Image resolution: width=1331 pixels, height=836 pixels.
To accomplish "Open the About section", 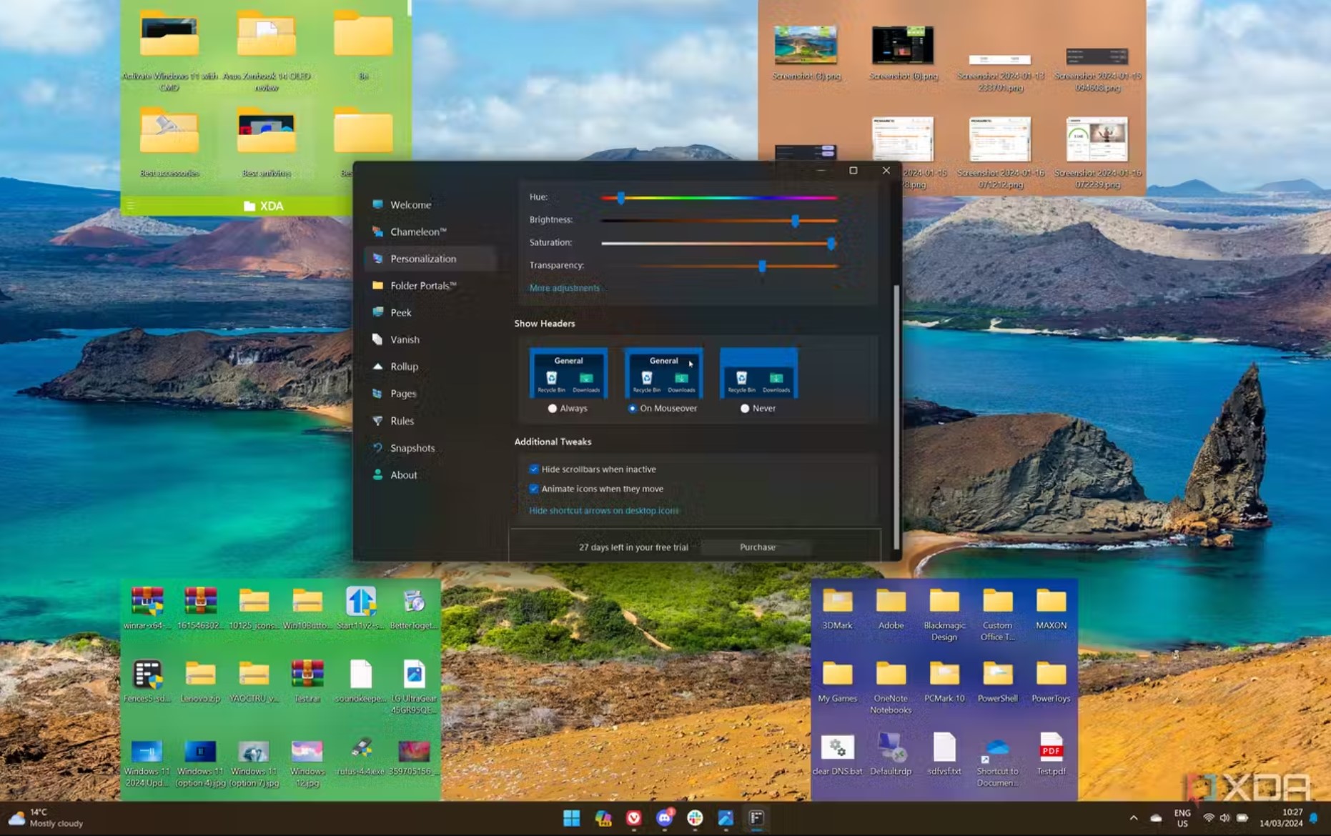I will (x=378, y=474).
